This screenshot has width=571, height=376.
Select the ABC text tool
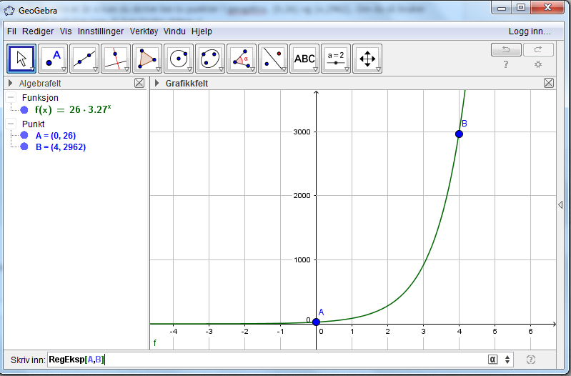pos(304,59)
